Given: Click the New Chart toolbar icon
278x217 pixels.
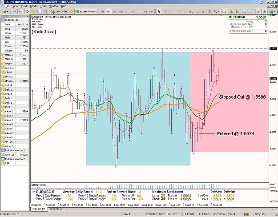Looking at the screenshot, I should (x=4, y=12).
